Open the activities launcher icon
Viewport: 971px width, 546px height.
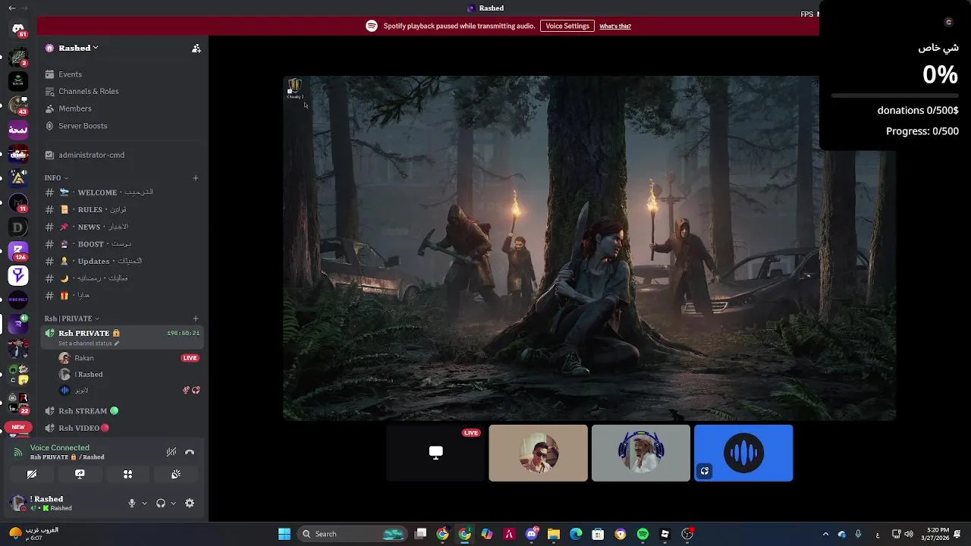pyautogui.click(x=127, y=474)
